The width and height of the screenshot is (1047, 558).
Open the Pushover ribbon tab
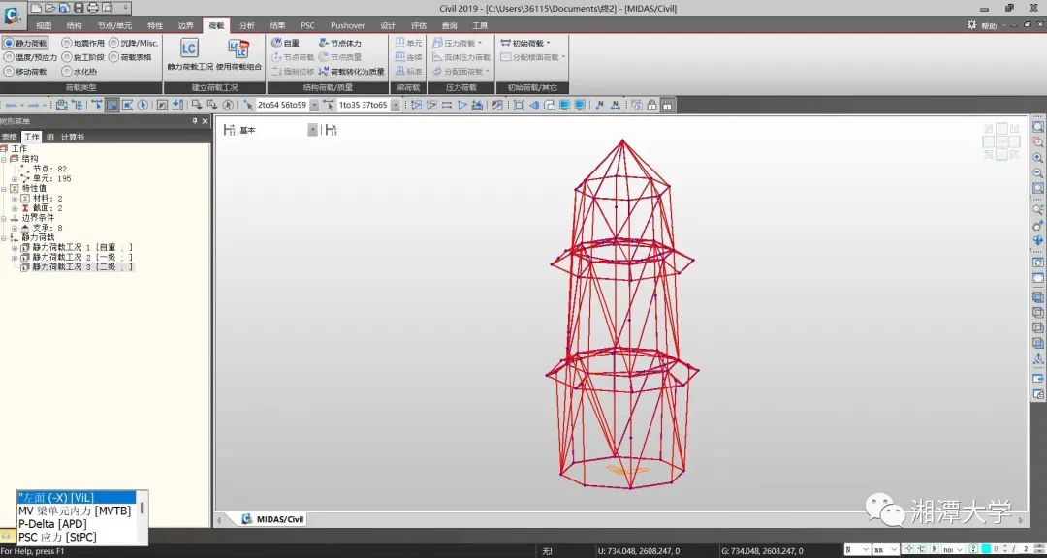pos(347,25)
